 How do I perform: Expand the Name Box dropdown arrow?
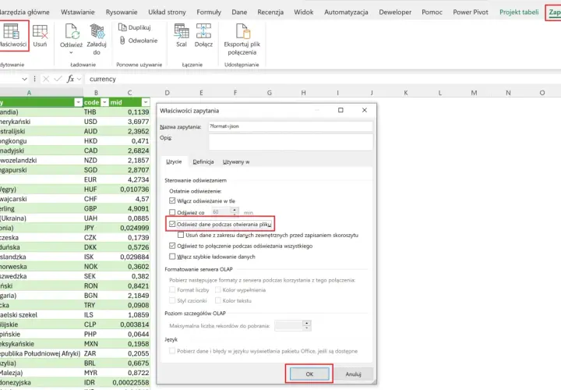pyautogui.click(x=24, y=79)
